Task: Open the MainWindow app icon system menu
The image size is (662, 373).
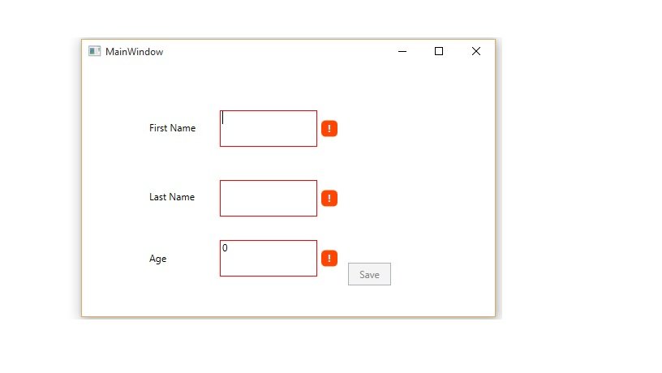Action: coord(95,51)
